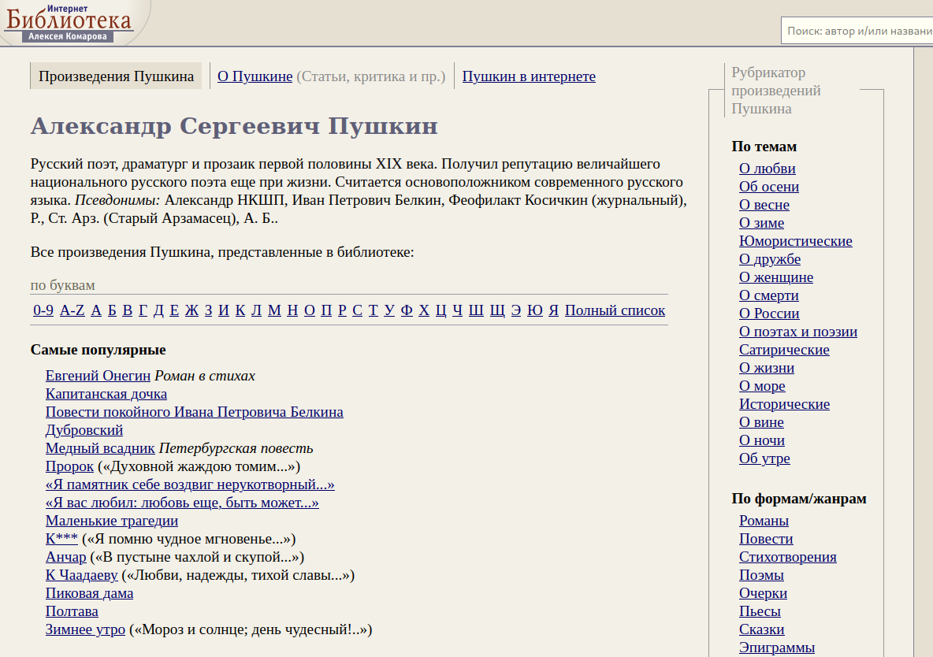933x657 pixels.
Task: Read 'Медный всадник' poem
Action: [100, 448]
